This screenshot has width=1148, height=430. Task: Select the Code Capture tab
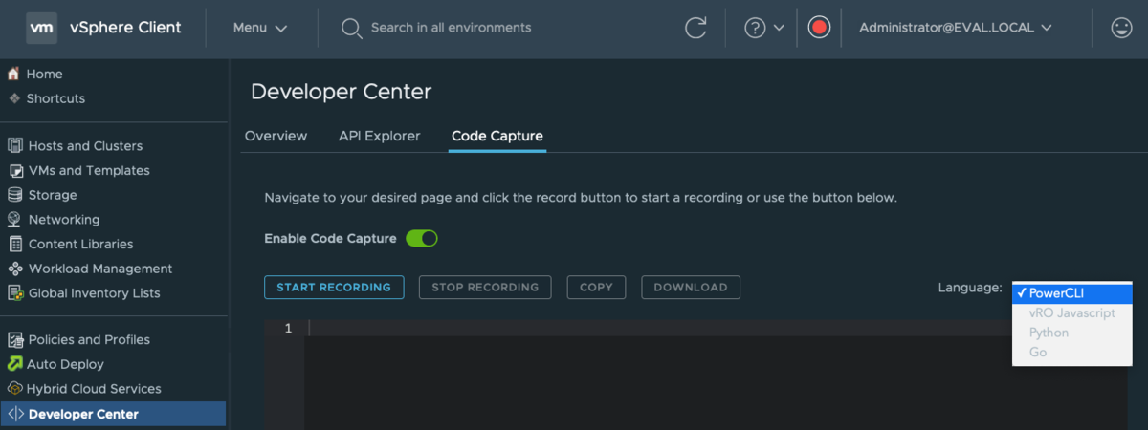point(497,136)
